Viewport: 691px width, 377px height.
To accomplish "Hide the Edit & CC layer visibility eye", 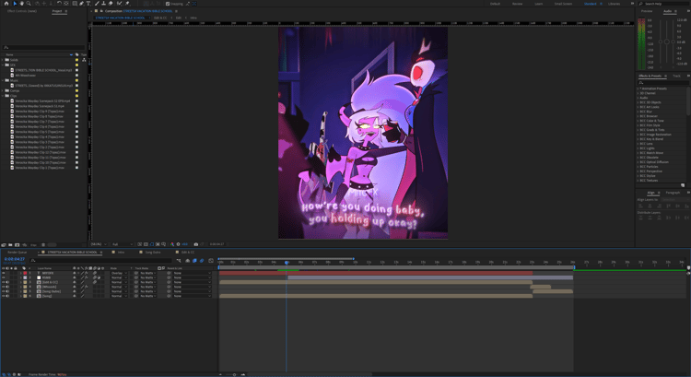I will [3, 282].
